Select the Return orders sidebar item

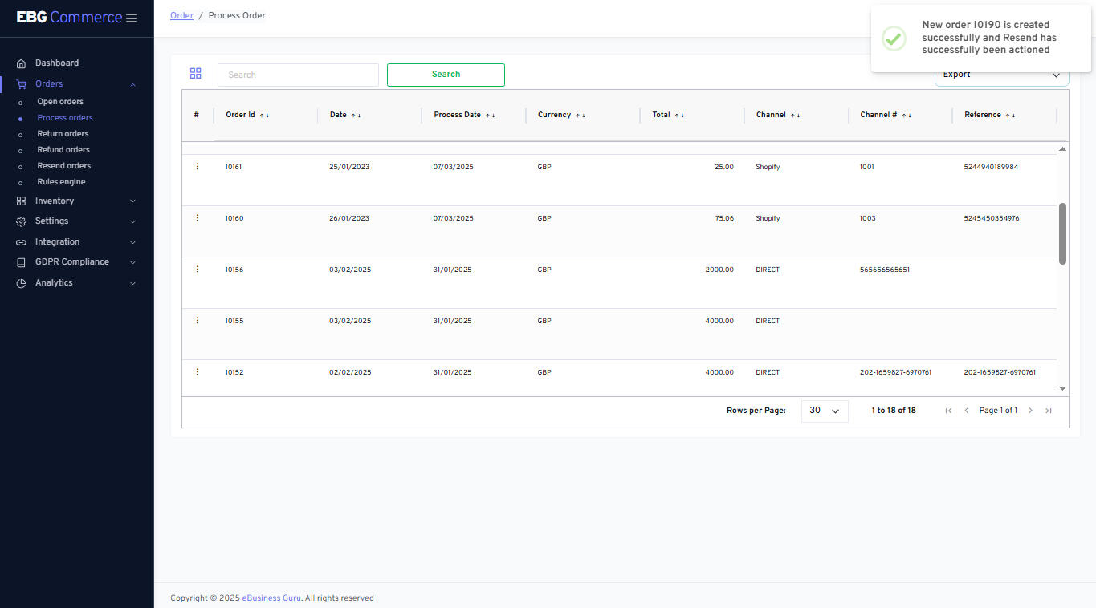pos(63,134)
